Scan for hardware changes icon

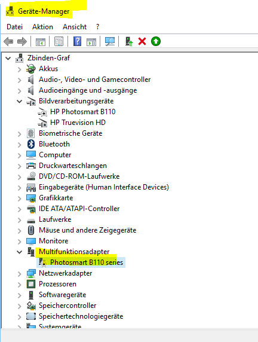point(110,41)
